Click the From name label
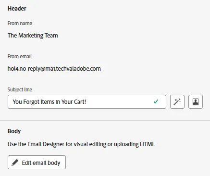 20,23
